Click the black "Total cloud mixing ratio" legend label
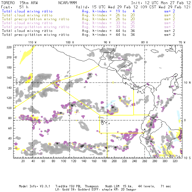 click(27, 31)
